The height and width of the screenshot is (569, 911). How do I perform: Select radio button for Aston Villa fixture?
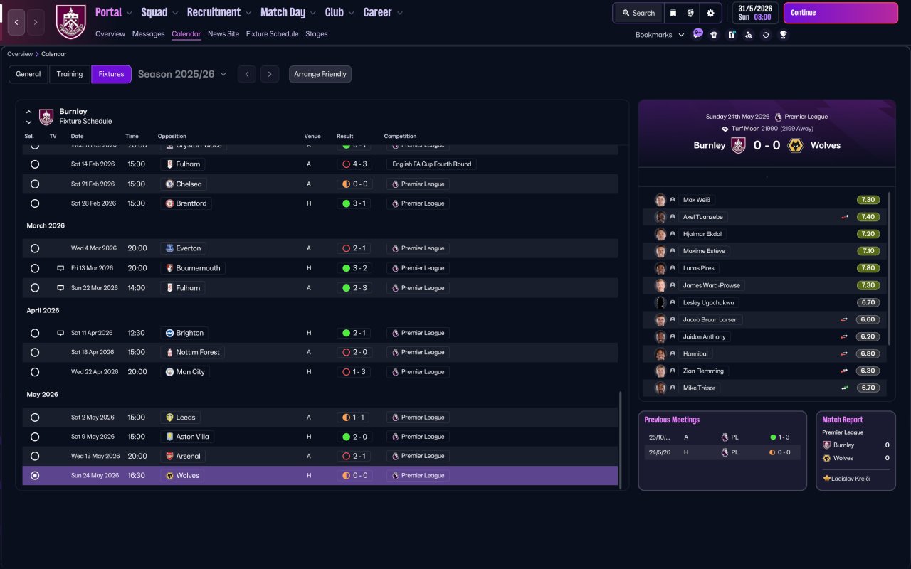35,437
